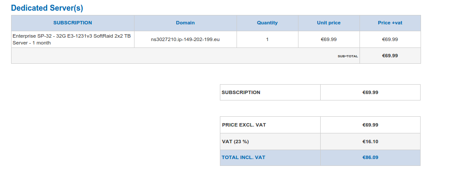
Task: Click the SUB-TOTAL label
Action: tap(348, 56)
